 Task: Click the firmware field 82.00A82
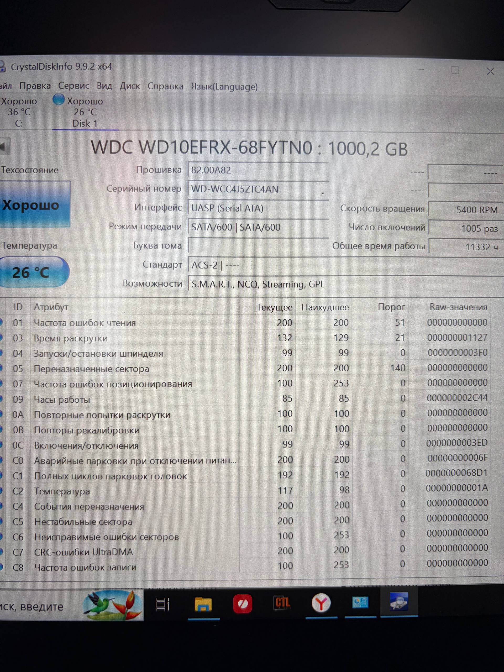258,170
